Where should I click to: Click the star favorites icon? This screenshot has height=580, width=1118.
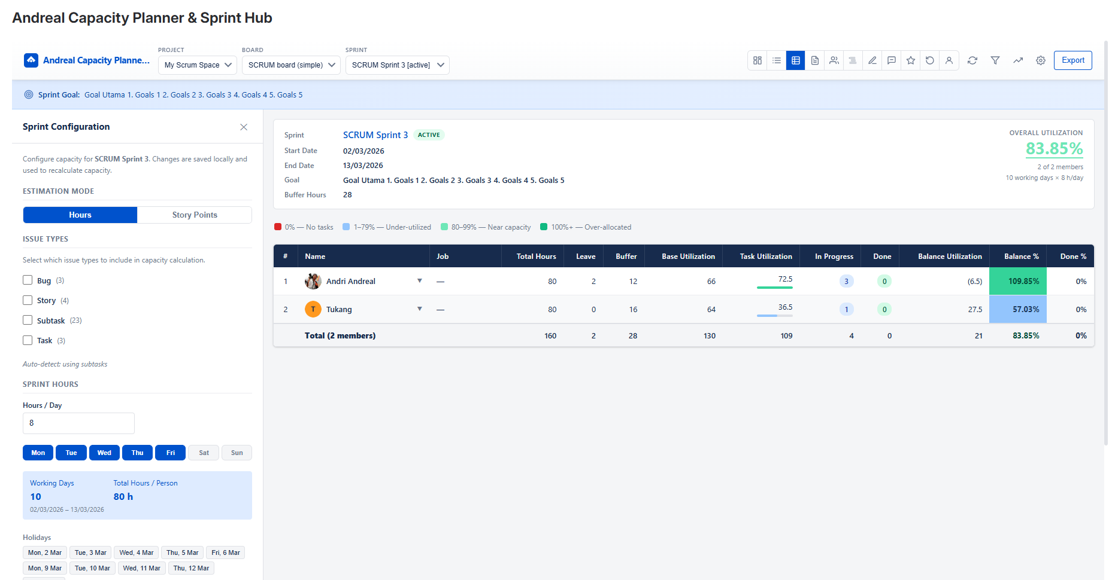[x=911, y=60]
